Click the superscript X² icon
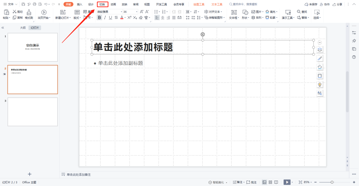 pos(129,18)
